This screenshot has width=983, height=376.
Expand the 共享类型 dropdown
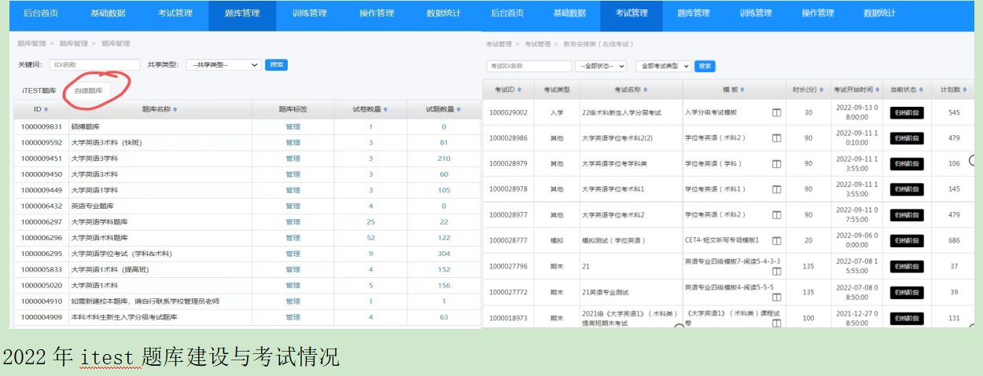(x=223, y=65)
